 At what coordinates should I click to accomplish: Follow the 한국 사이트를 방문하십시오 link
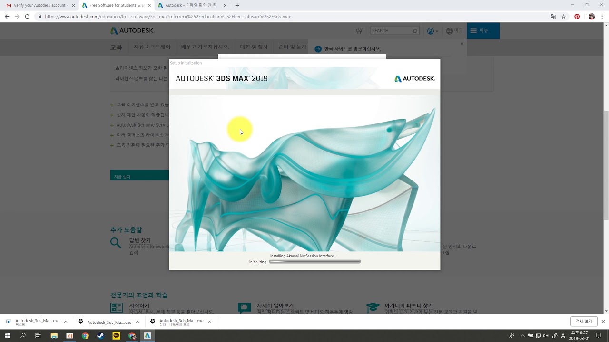[353, 49]
